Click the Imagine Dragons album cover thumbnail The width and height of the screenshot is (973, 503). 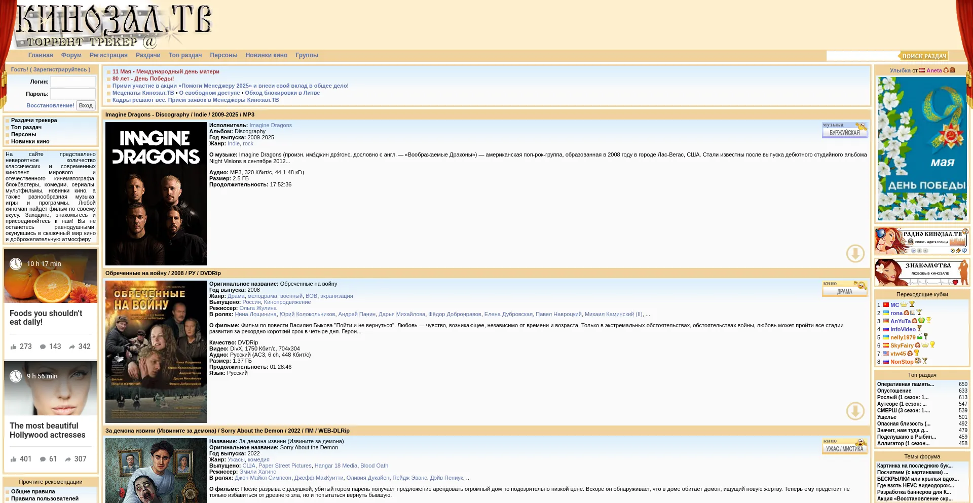coord(156,194)
